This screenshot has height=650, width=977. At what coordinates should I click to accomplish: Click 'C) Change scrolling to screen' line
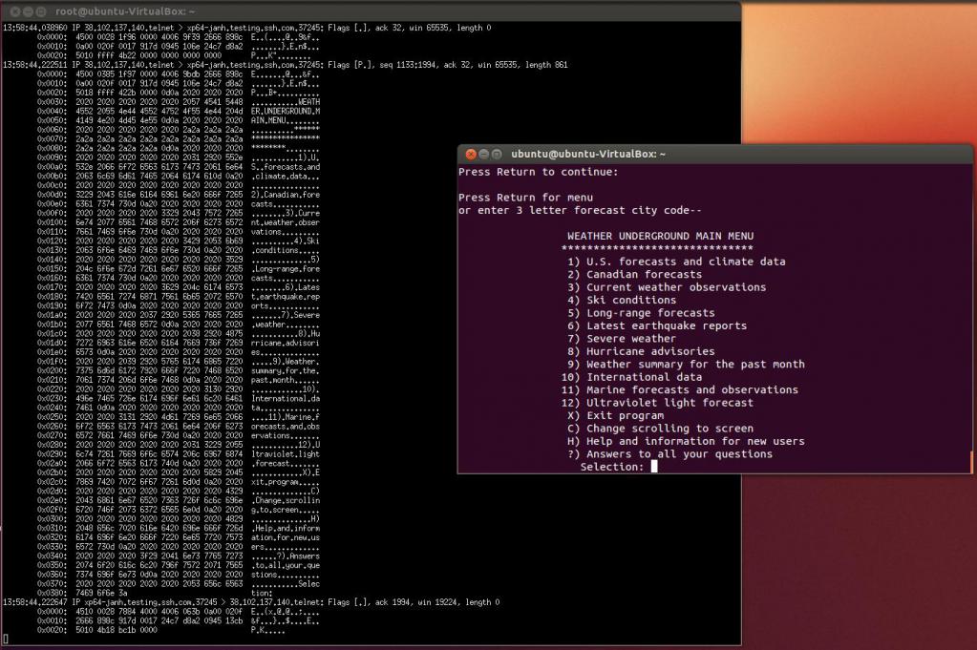coord(661,429)
